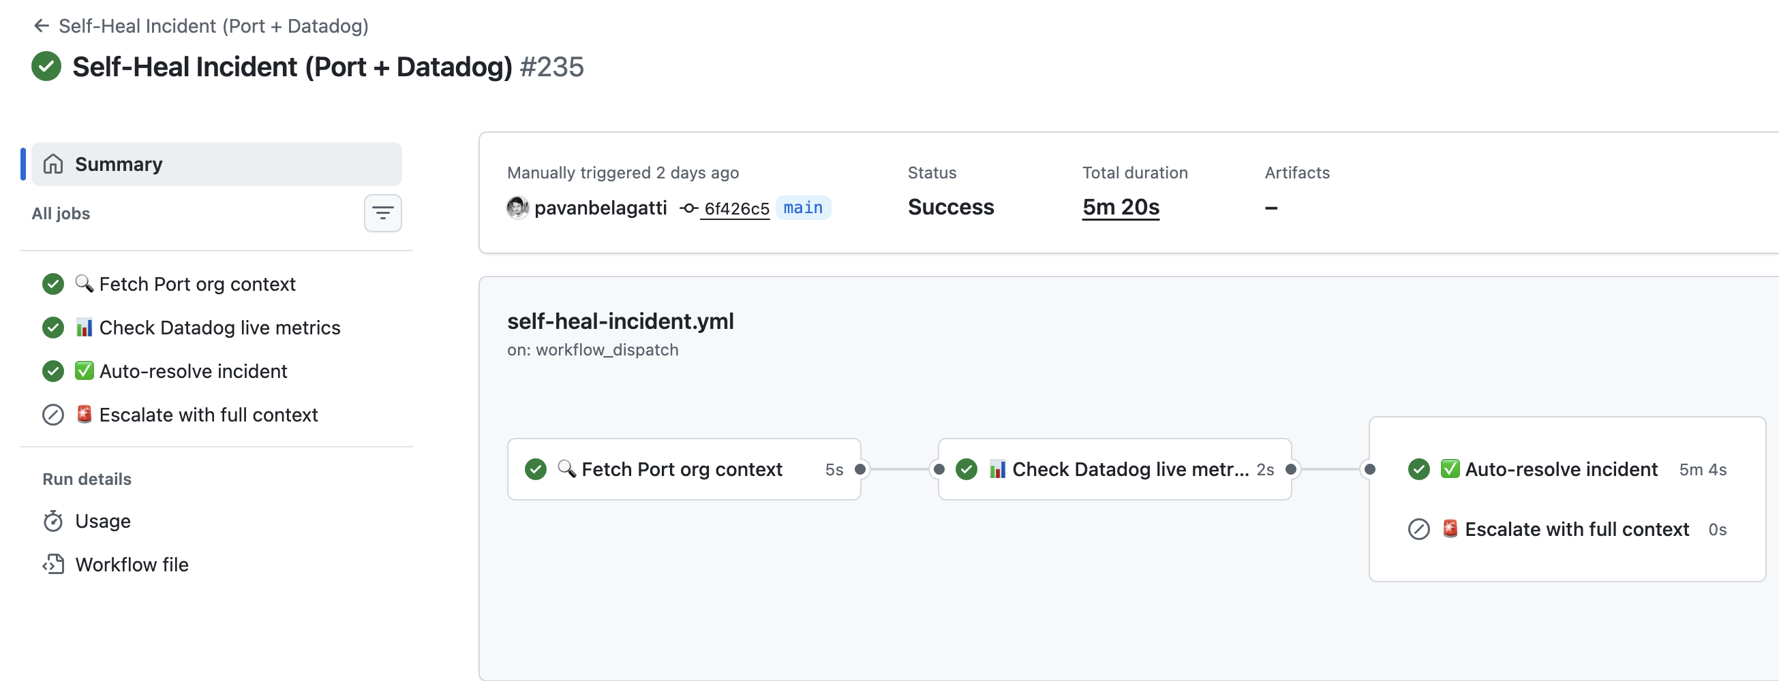
Task: Click magnifier emoji in Fetch Port graph node
Action: [567, 469]
